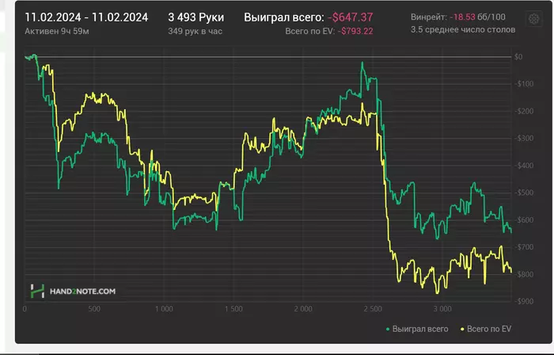Click '3.5 среднее число столов' text
The height and width of the screenshot is (355, 554).
tap(463, 29)
